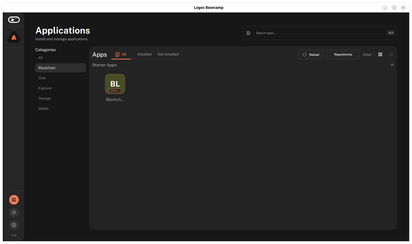Click the Starter Apps count (1)
The image size is (412, 244).
pyautogui.click(x=392, y=65)
